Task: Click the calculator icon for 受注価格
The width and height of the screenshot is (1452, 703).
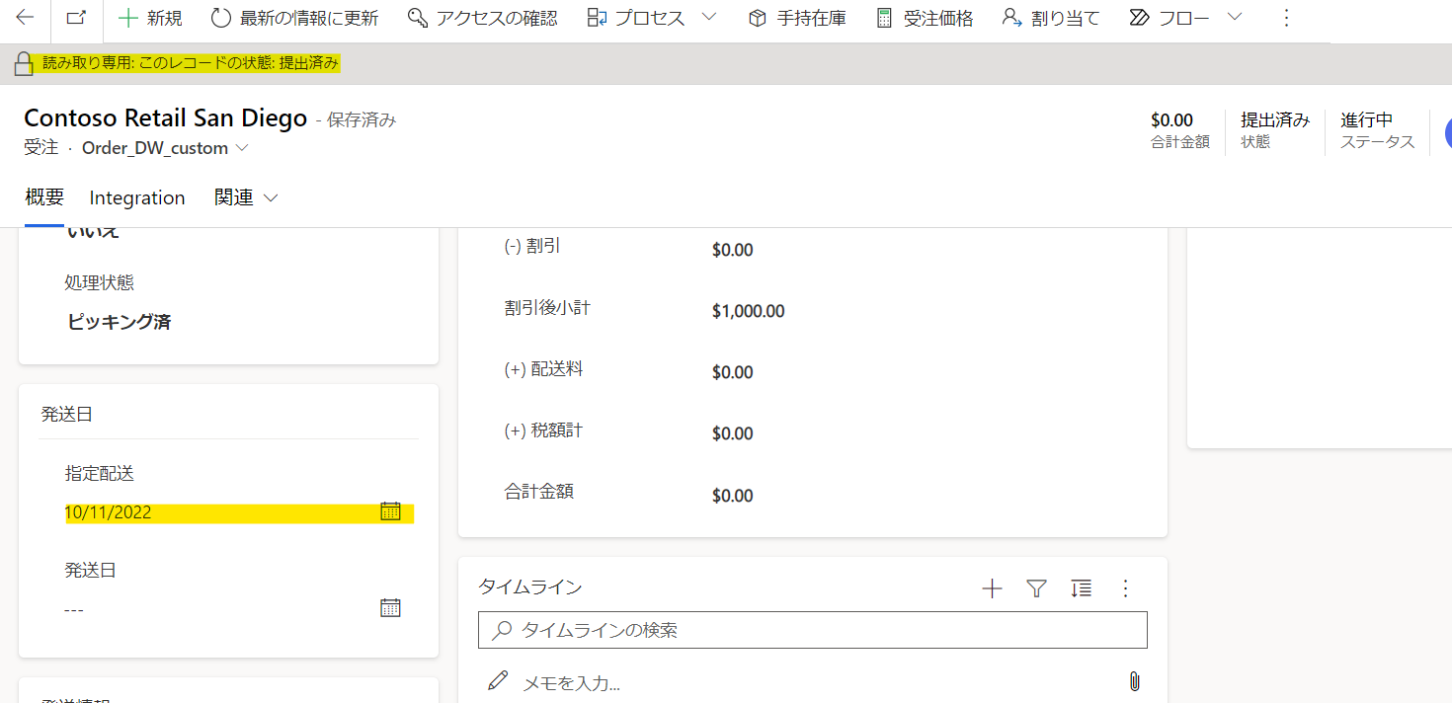Action: 884,18
